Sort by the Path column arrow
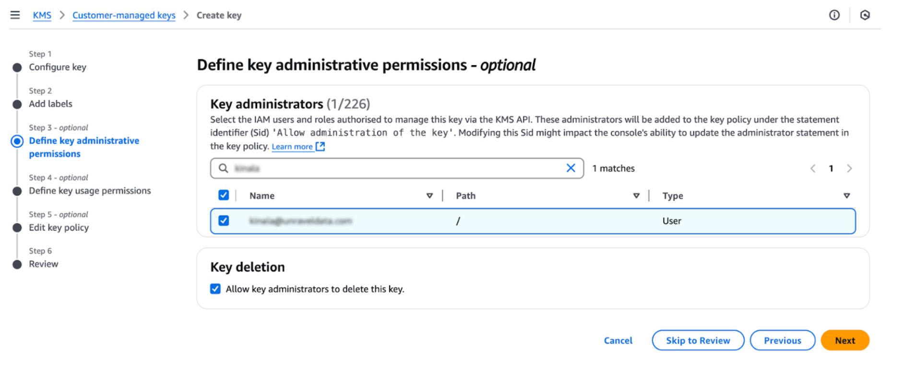903x368 pixels. pos(636,195)
